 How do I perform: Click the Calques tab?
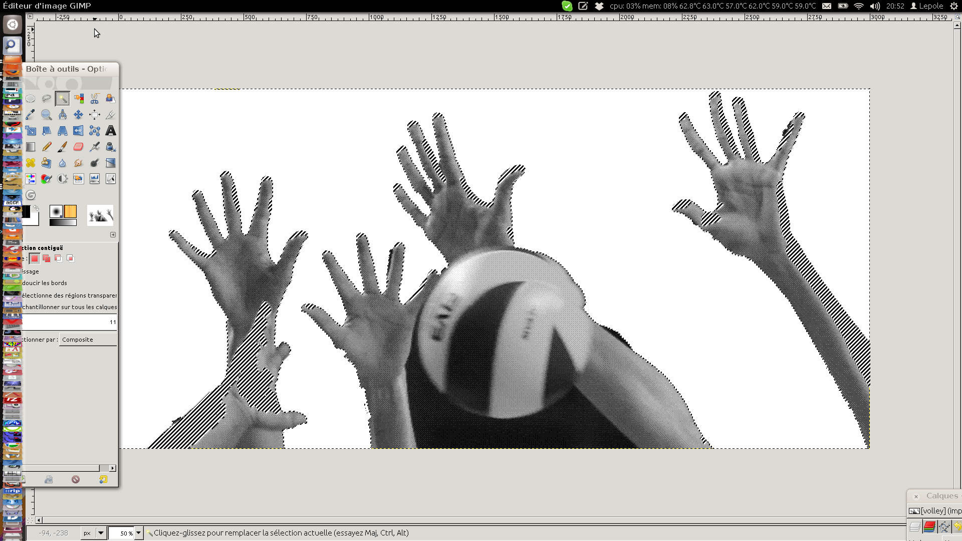(941, 496)
